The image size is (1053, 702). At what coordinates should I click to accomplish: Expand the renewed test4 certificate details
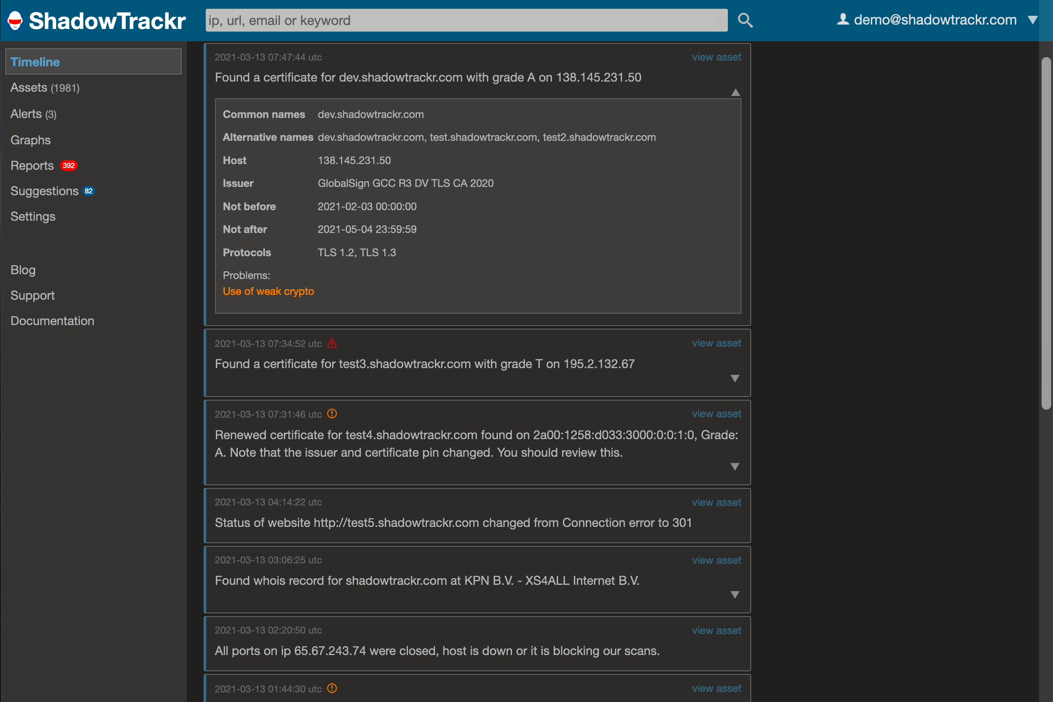734,466
